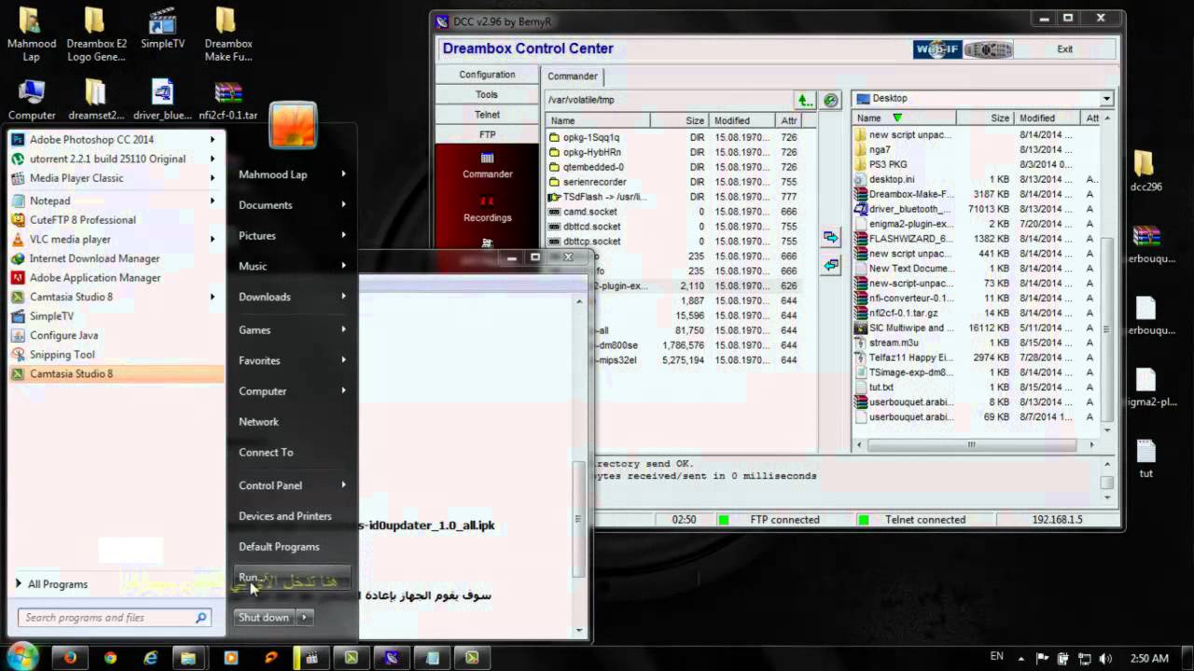Image resolution: width=1194 pixels, height=671 pixels.
Task: Open Run... from the Start menu
Action: 291,578
